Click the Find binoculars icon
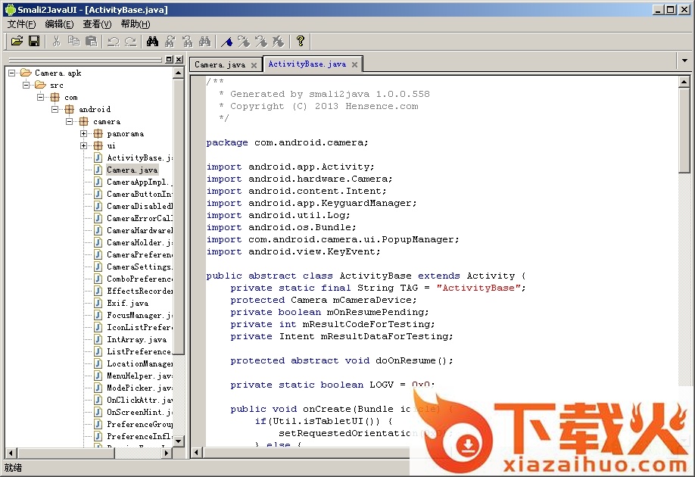This screenshot has height=477, width=695. (x=152, y=41)
